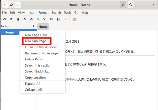Choose Delete Page from context menu
This screenshot has width=158, height=110.
tap(42, 59)
